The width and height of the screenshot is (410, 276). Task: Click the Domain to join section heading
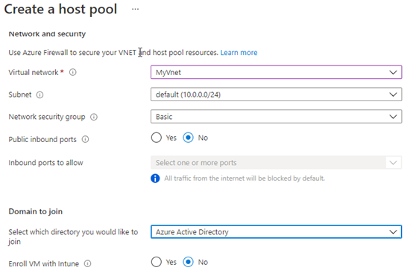coord(36,211)
